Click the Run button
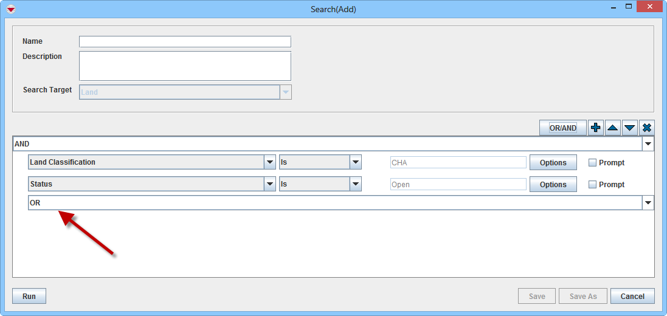 click(x=29, y=297)
